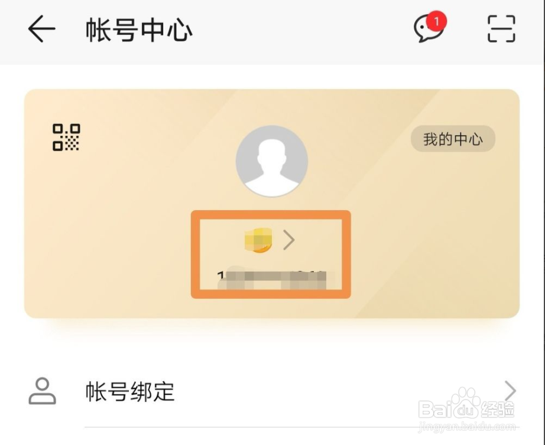
Task: Tap the red notification badge showing 1
Action: [437, 22]
